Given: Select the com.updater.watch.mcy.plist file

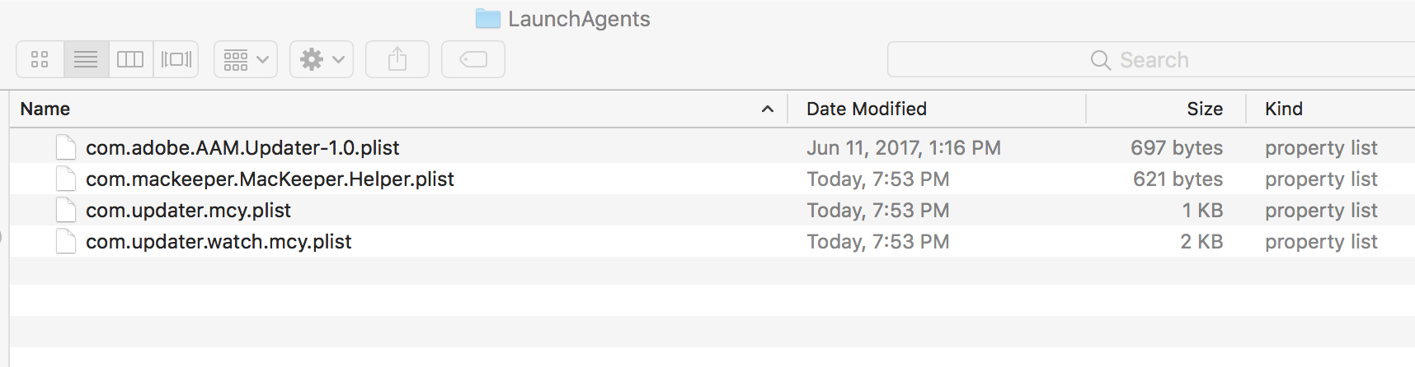Looking at the screenshot, I should [219, 242].
